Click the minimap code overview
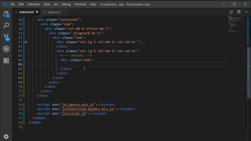This screenshot has height=141, width=251. point(235,24)
